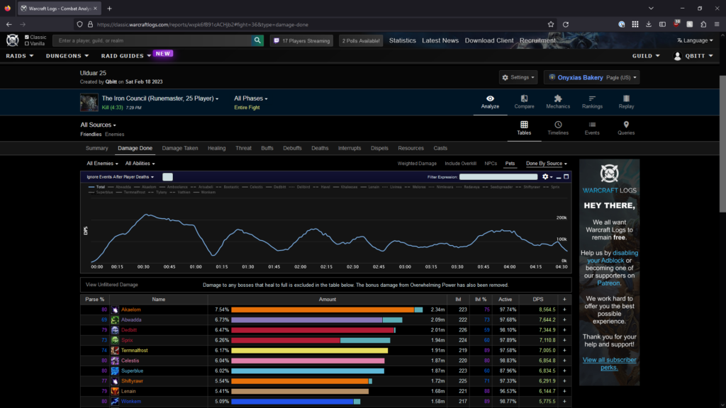Screen dimensions: 726x408
Task: Click Akaelom's orange damage amount bar
Action: (x=323, y=310)
